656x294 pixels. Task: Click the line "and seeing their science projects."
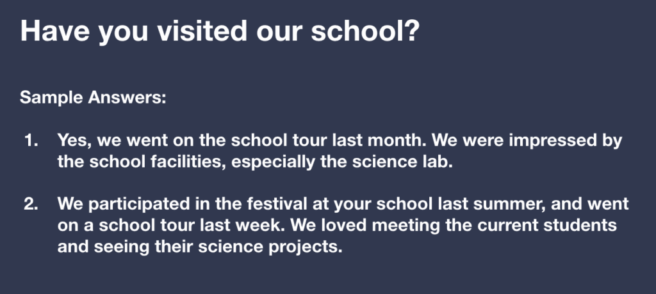(x=200, y=246)
